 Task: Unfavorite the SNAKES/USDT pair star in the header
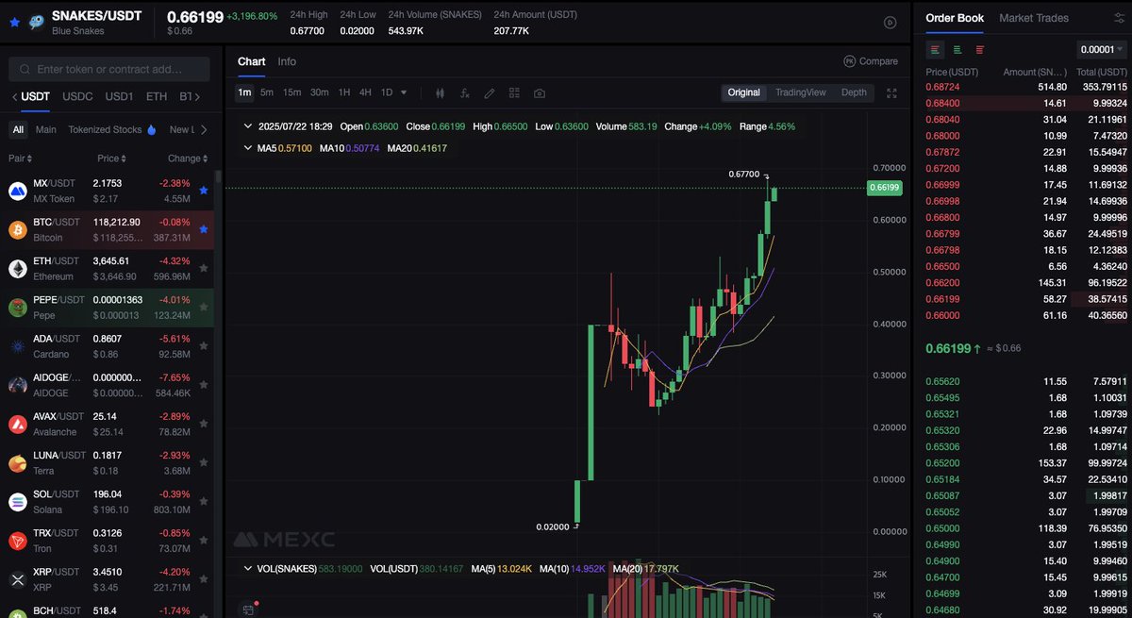(x=14, y=21)
